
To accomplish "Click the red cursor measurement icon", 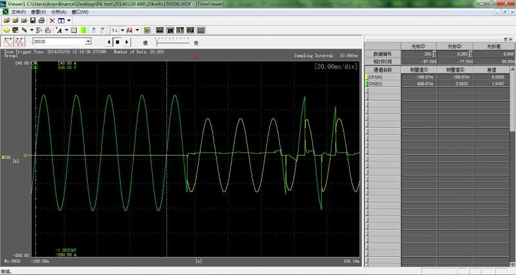I will pos(130,30).
